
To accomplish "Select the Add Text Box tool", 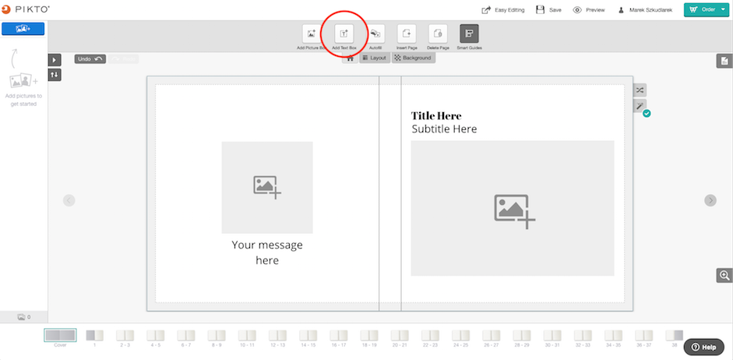I will pos(344,34).
